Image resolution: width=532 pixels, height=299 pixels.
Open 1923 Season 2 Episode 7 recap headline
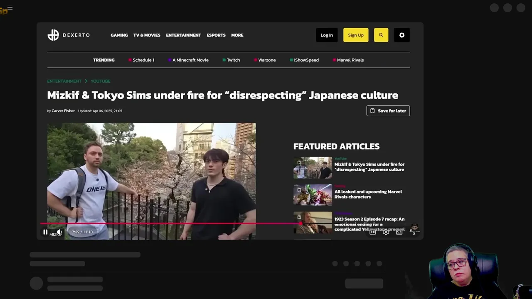pos(369,224)
